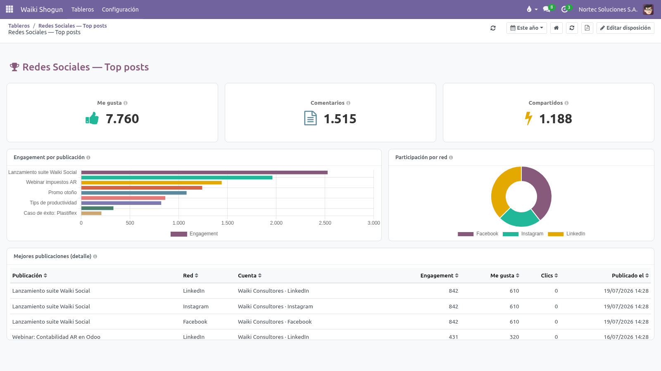Viewport: 661px width, 371px height.
Task: Click the standalone refresh icon left of Este año
Action: point(493,28)
